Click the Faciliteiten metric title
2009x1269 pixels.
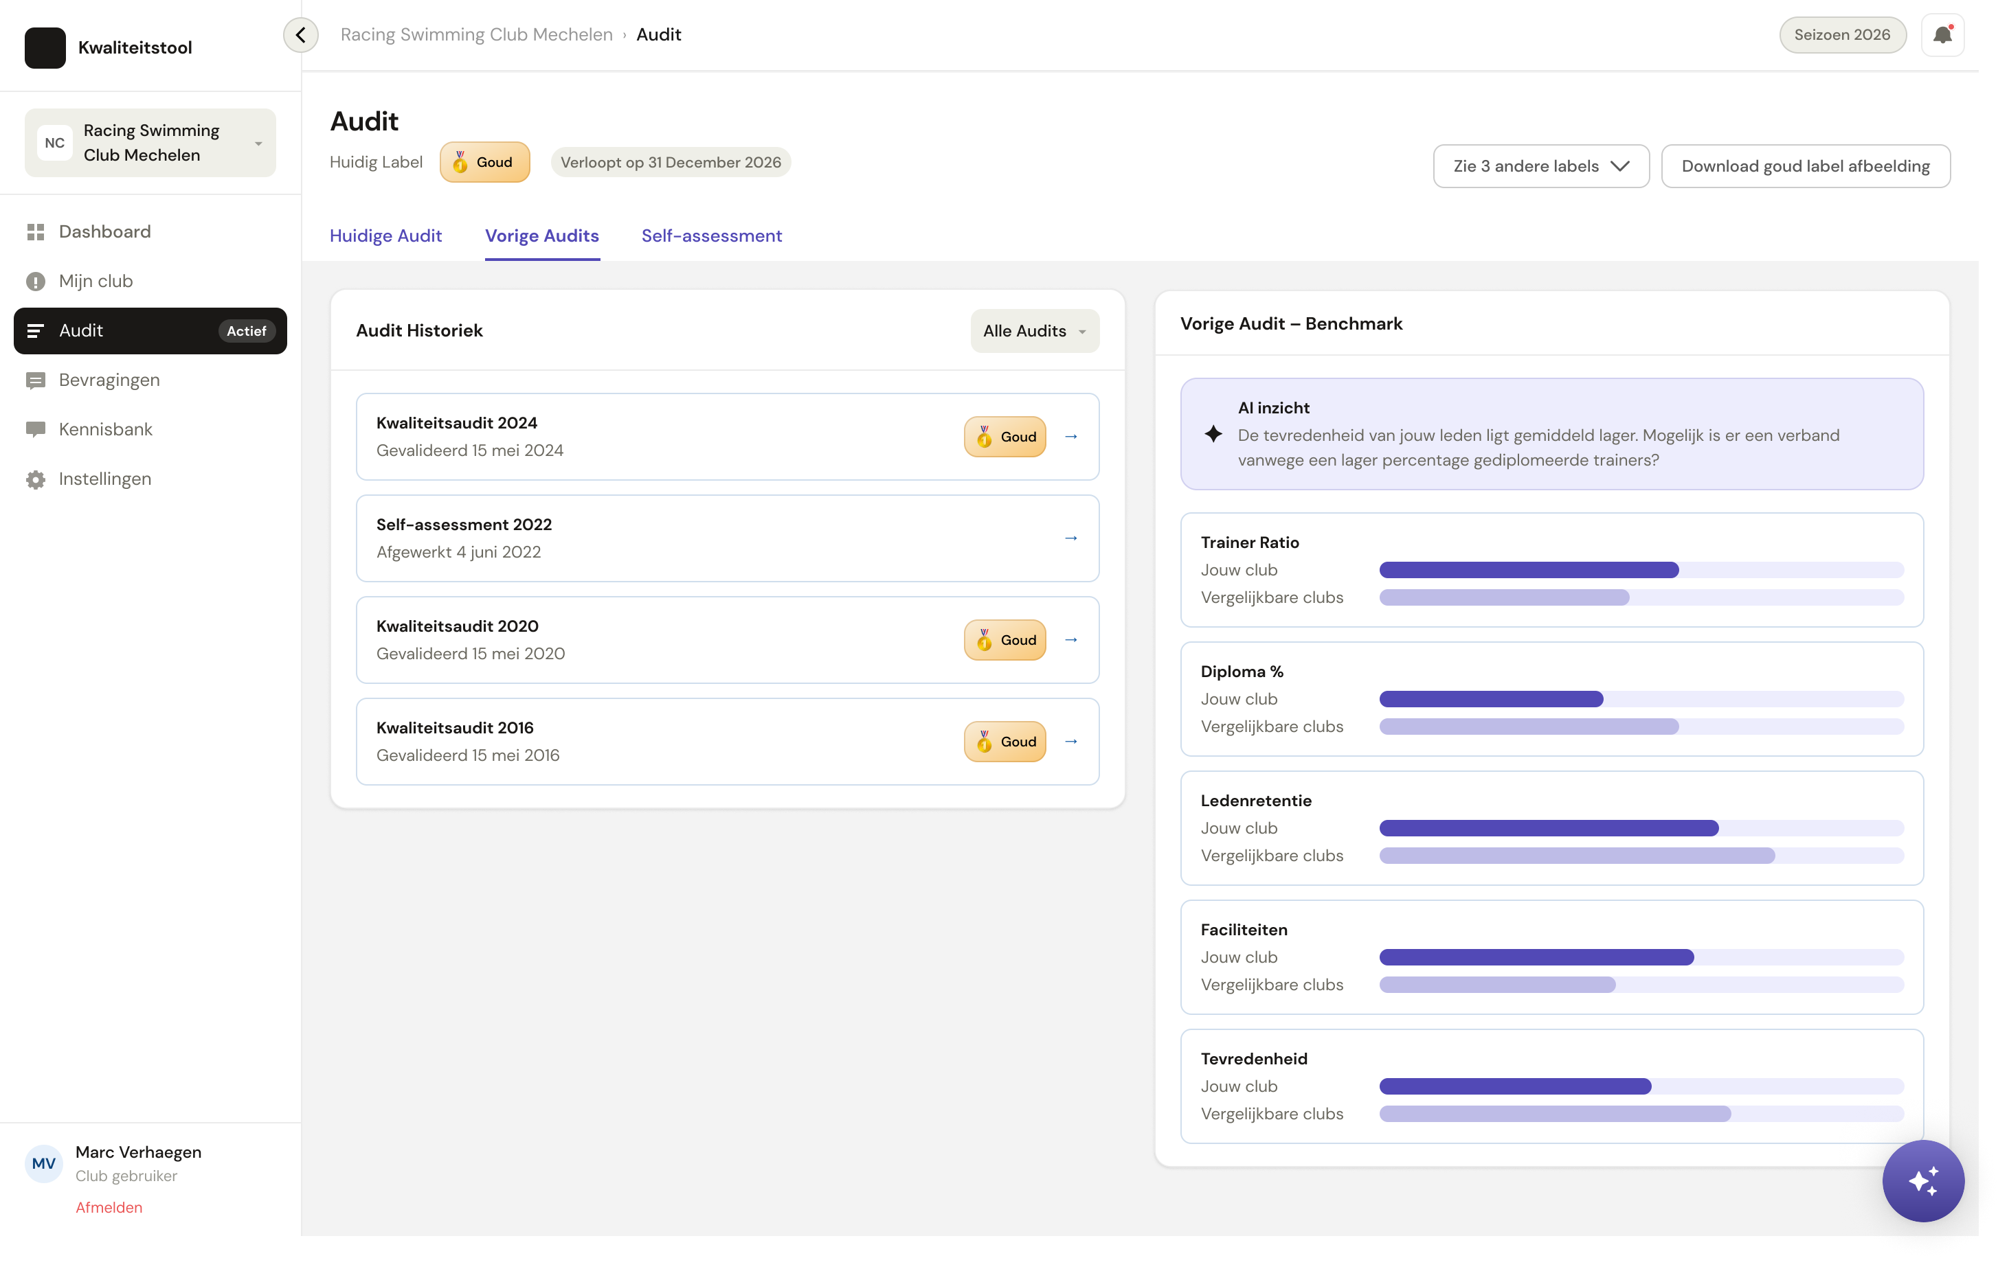coord(1244,930)
